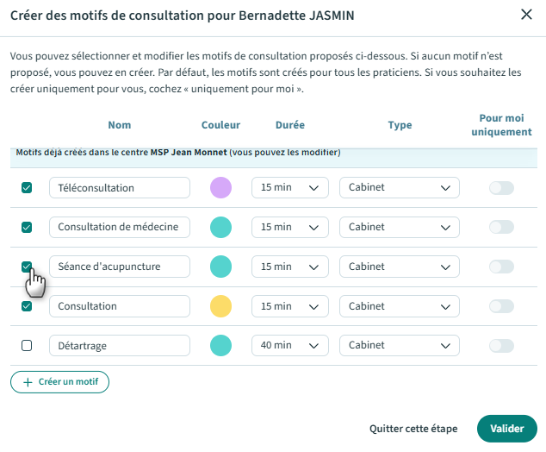
Task: Open the Détartrage color picker circle
Action: tap(221, 345)
